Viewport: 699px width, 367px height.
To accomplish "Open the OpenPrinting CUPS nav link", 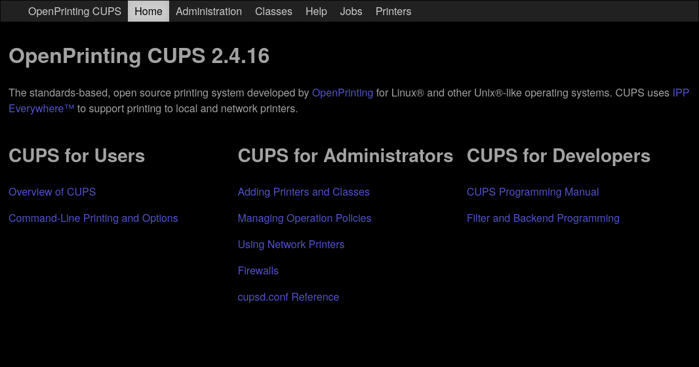I will point(75,11).
